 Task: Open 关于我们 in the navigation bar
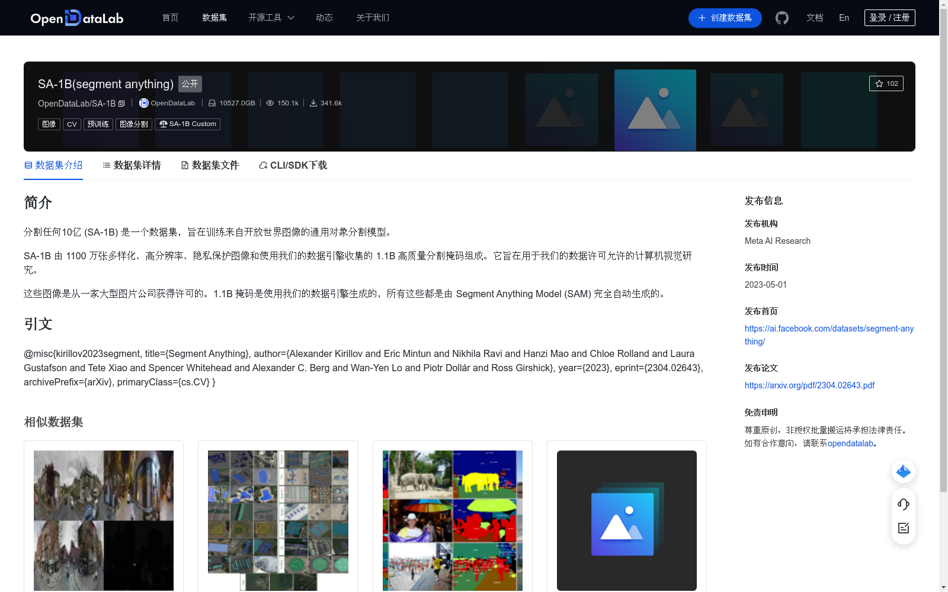373,18
